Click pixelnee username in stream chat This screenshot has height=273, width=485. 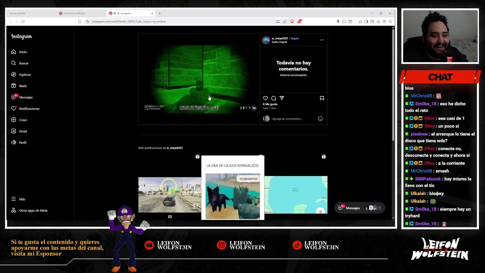coord(419,134)
